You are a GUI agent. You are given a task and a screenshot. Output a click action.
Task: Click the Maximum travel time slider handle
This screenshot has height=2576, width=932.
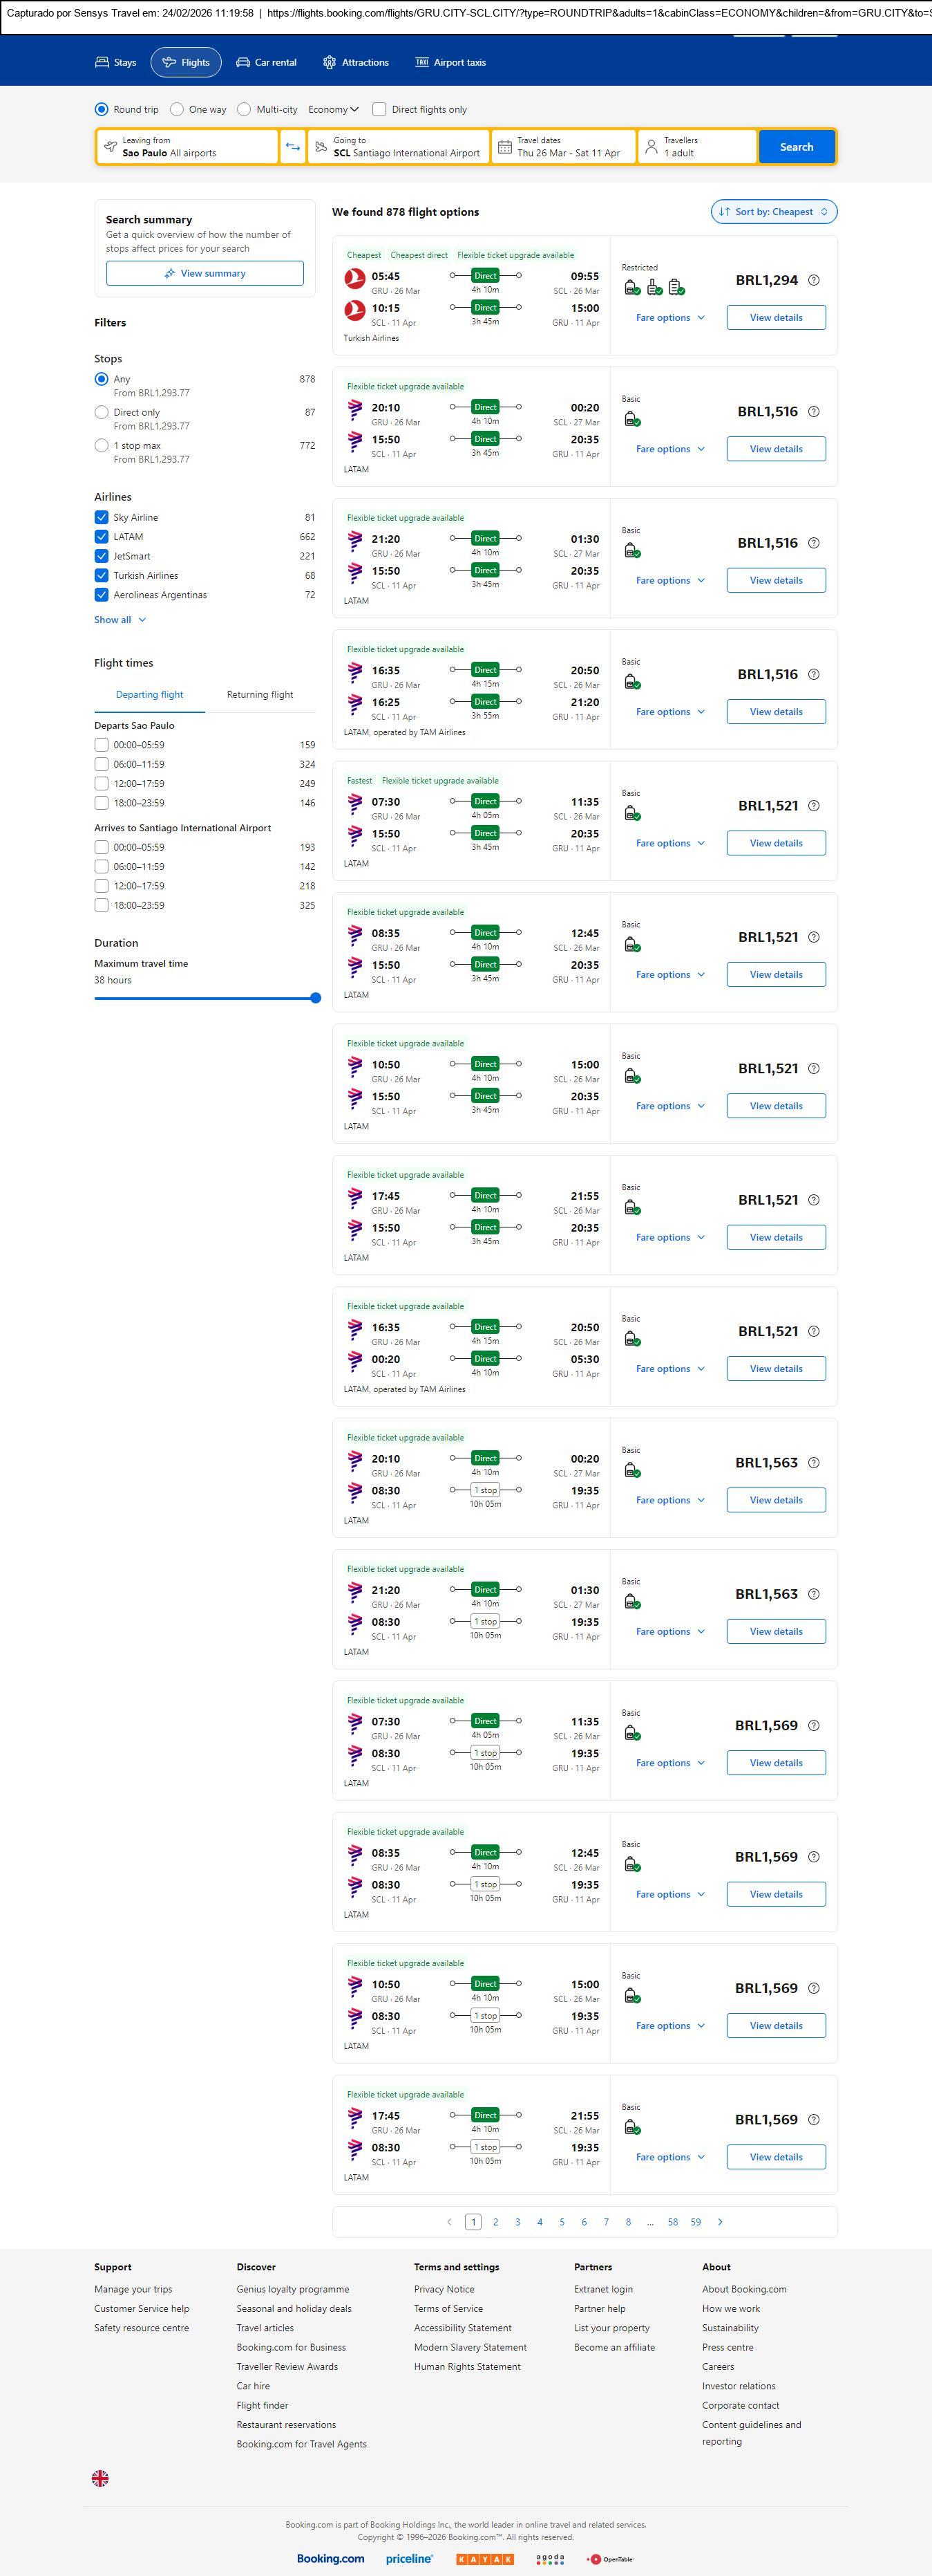coord(316,998)
